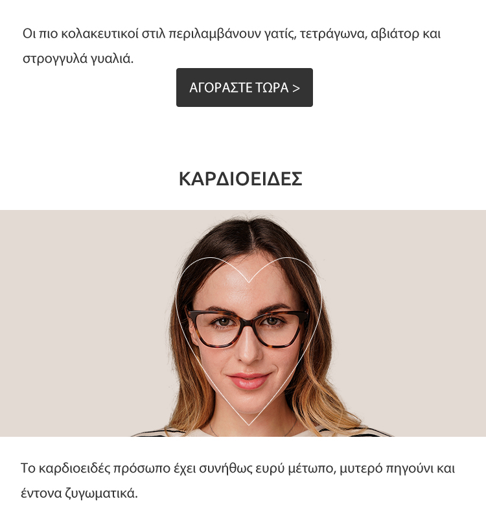Click the words Το καρδιοειδές πρόσωπο
The height and width of the screenshot is (523, 486).
coord(95,468)
